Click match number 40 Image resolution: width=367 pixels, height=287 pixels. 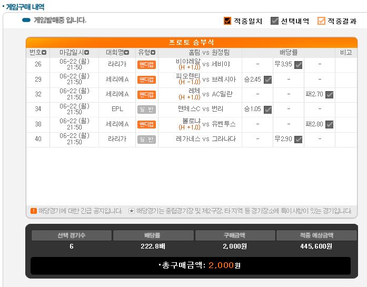pyautogui.click(x=38, y=139)
